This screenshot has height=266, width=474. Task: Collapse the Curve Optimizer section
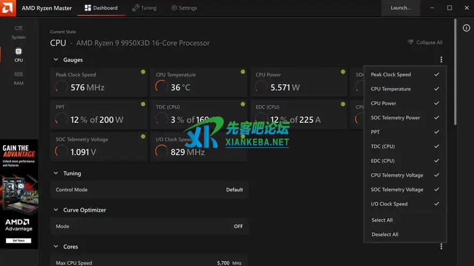56,210
